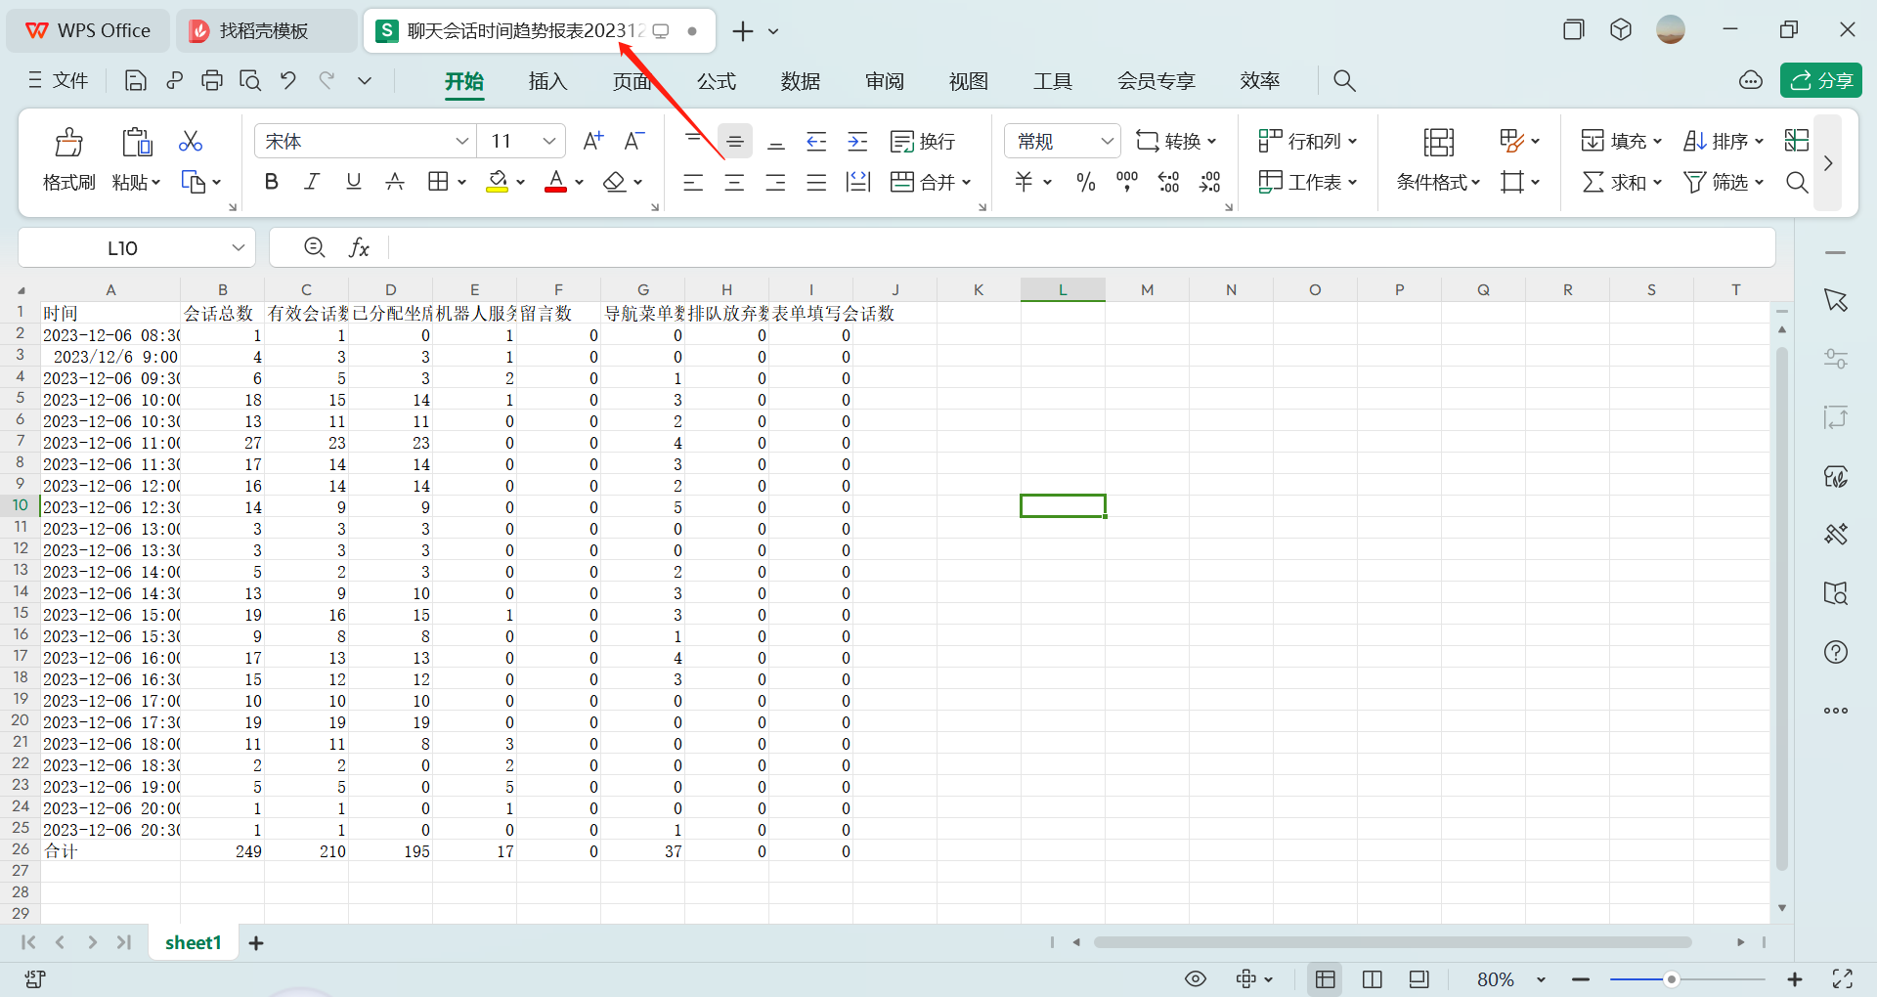Apply strikethrough-style font effect icon
1877x997 pixels.
[395, 182]
